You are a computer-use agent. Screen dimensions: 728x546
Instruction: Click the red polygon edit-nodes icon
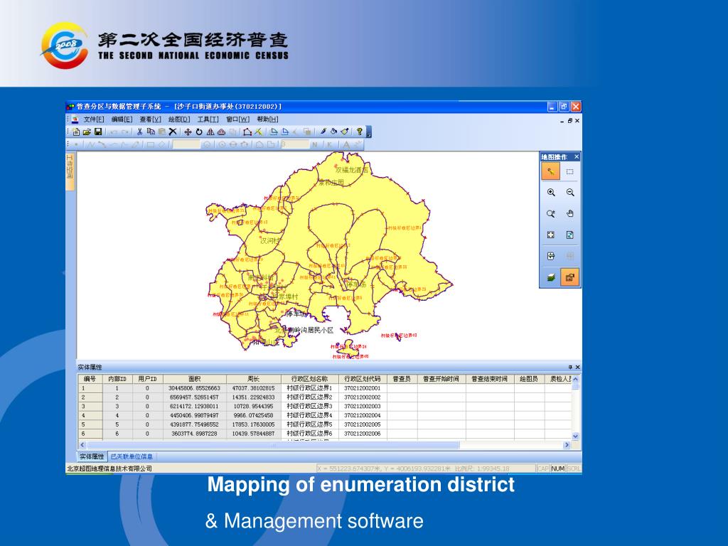pos(247,132)
